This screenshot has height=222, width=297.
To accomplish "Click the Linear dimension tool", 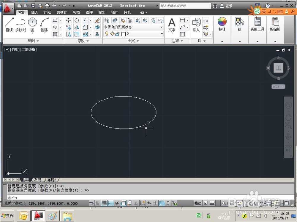I will (182, 20).
